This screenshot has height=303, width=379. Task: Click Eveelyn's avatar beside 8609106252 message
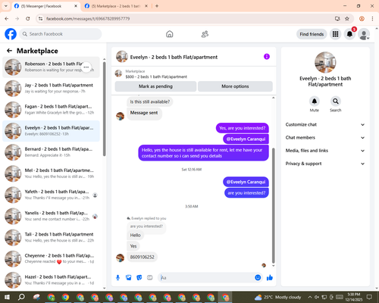click(120, 258)
